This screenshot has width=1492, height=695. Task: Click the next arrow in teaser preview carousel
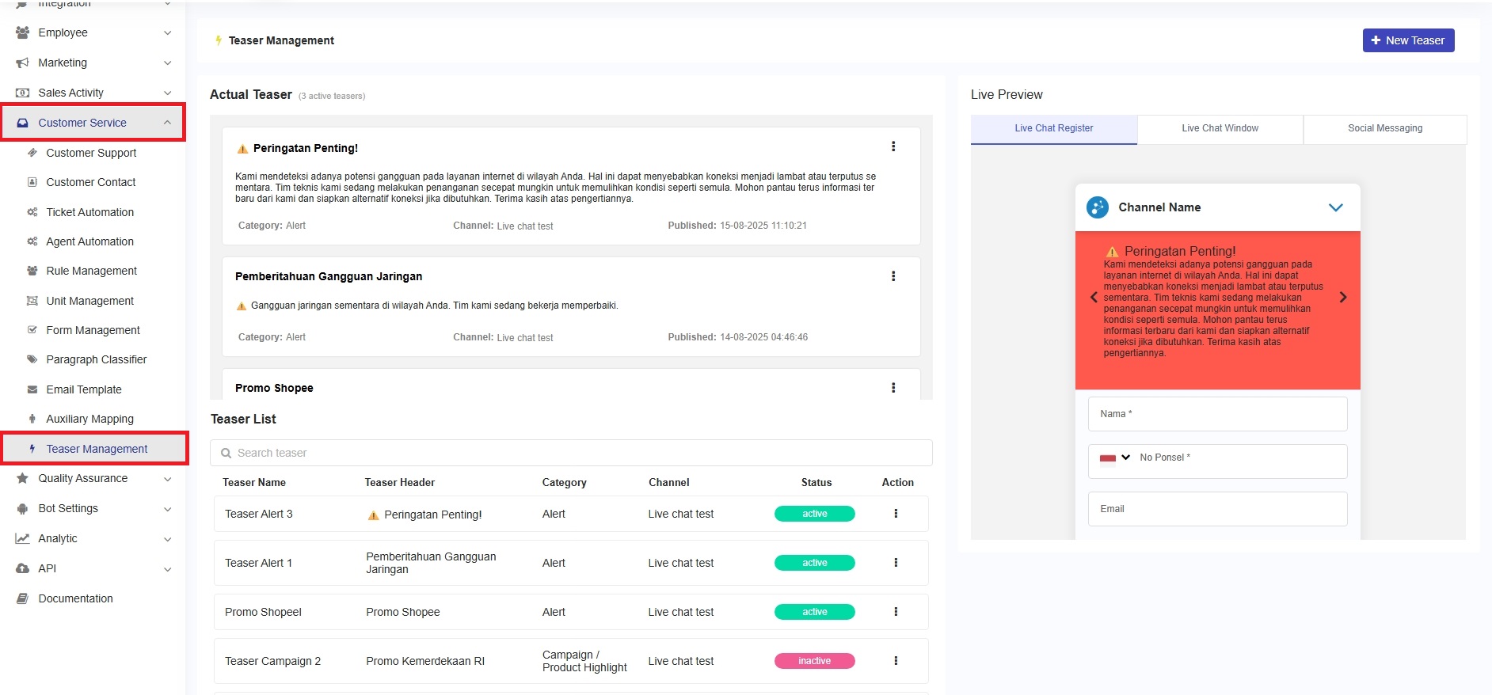point(1342,298)
